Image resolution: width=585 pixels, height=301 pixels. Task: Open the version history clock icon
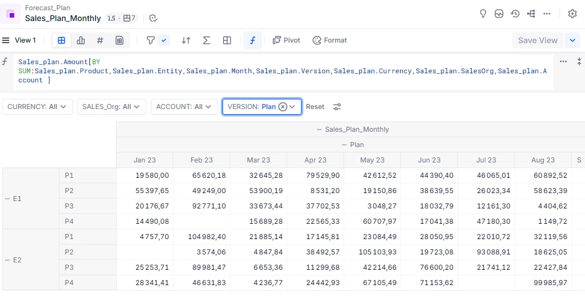[x=515, y=14]
